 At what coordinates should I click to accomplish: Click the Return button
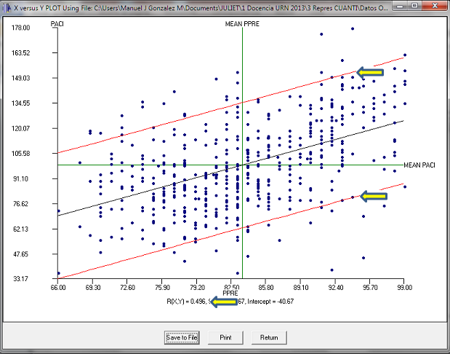coord(269,338)
